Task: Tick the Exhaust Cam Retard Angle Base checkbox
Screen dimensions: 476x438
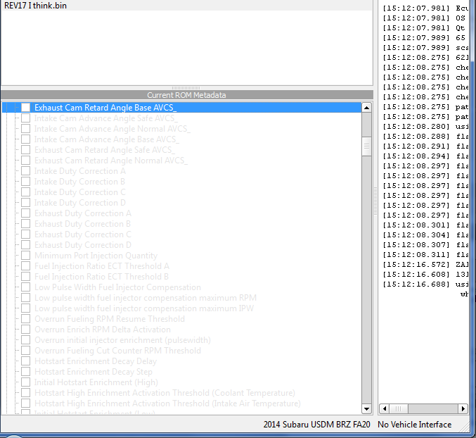Action: coord(25,108)
